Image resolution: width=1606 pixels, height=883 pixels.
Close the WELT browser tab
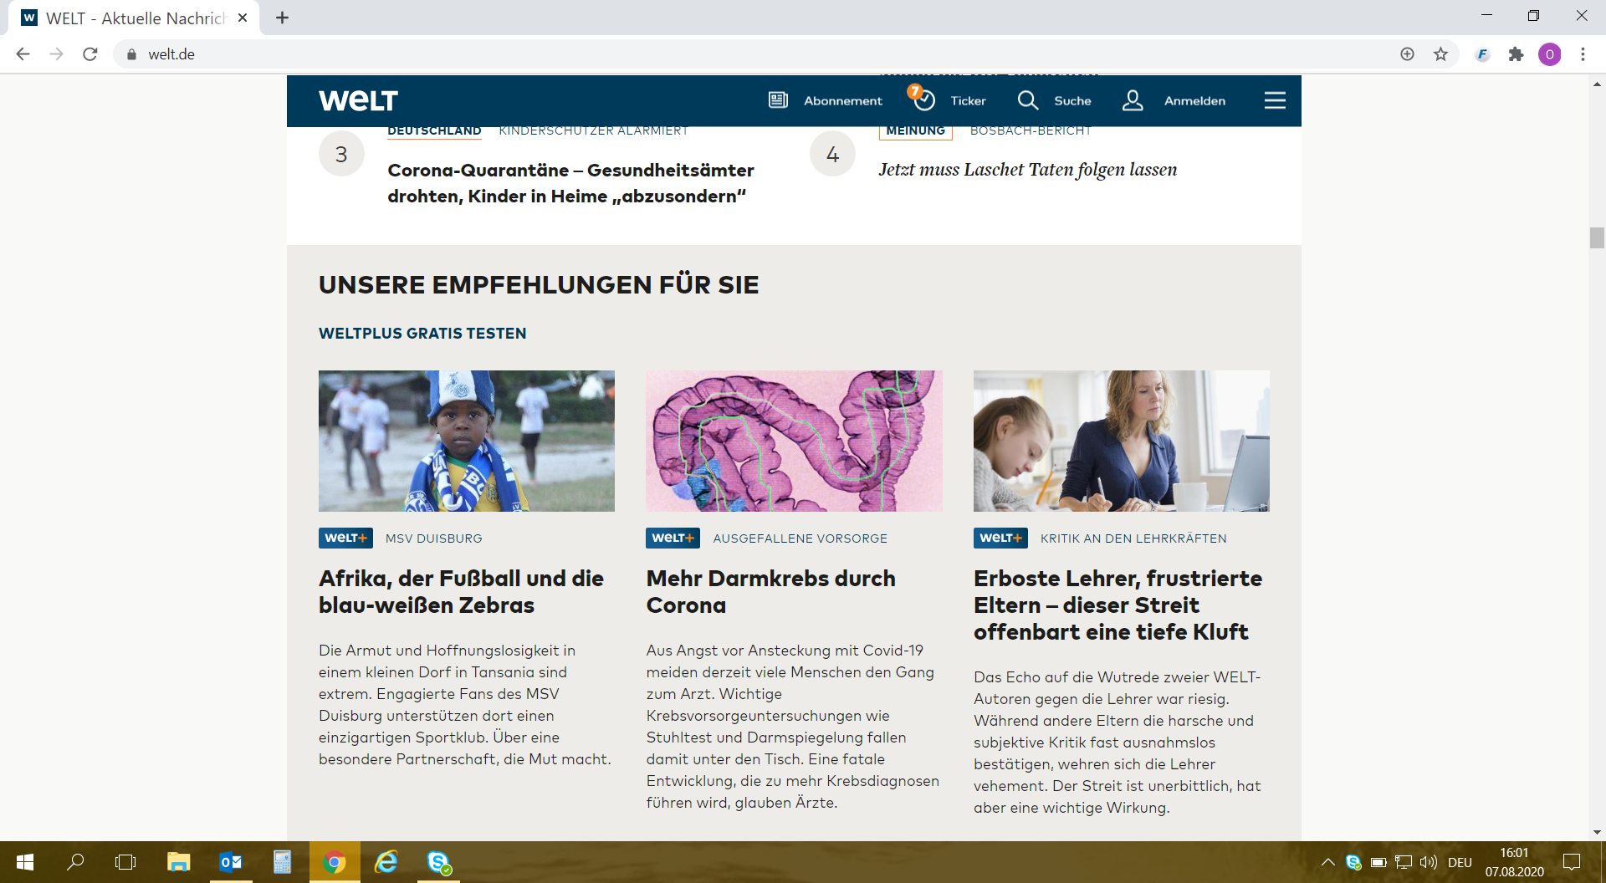click(243, 18)
